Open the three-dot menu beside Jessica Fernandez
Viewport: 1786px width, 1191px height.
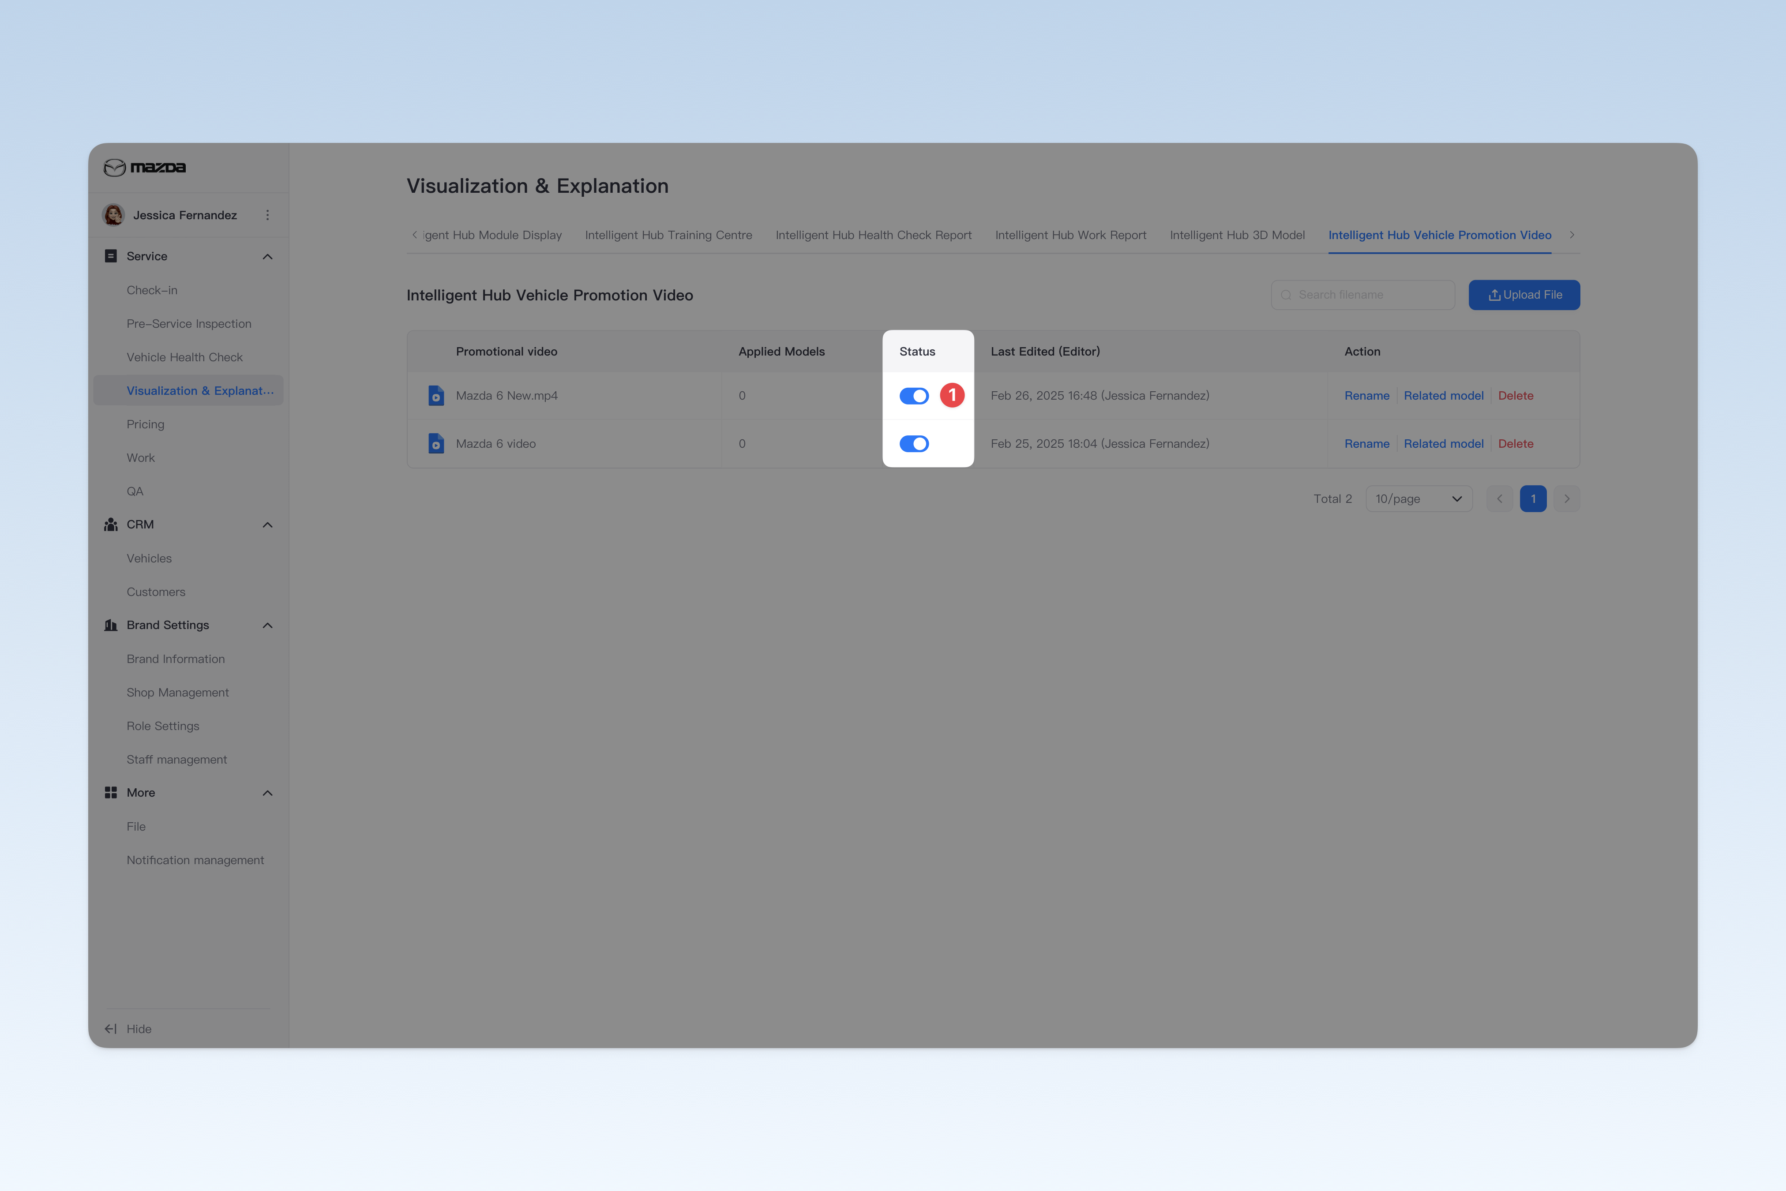(267, 215)
